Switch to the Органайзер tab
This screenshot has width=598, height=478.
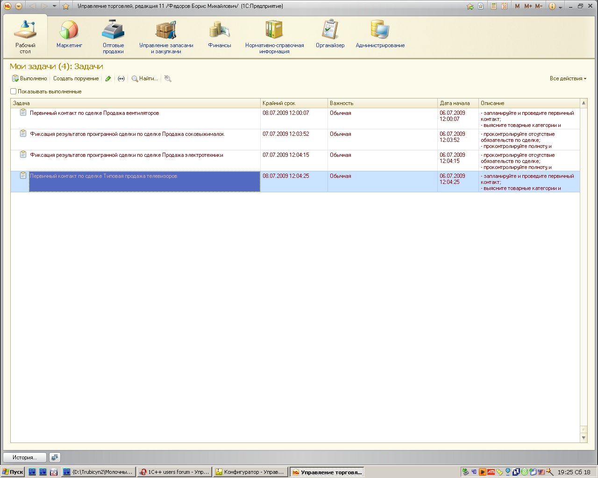click(x=330, y=35)
